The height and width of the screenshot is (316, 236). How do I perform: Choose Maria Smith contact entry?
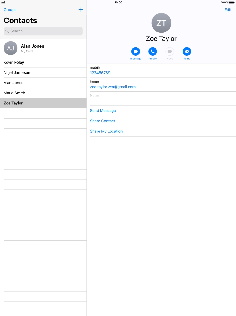click(x=14, y=93)
